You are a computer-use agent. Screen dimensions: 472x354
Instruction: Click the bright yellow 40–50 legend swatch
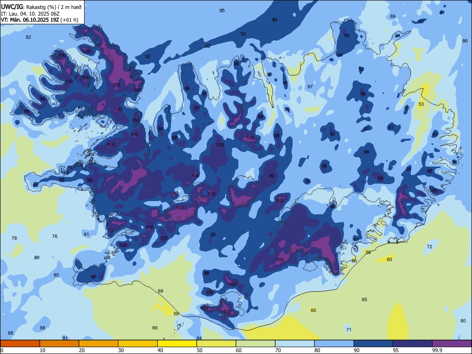click(x=177, y=344)
